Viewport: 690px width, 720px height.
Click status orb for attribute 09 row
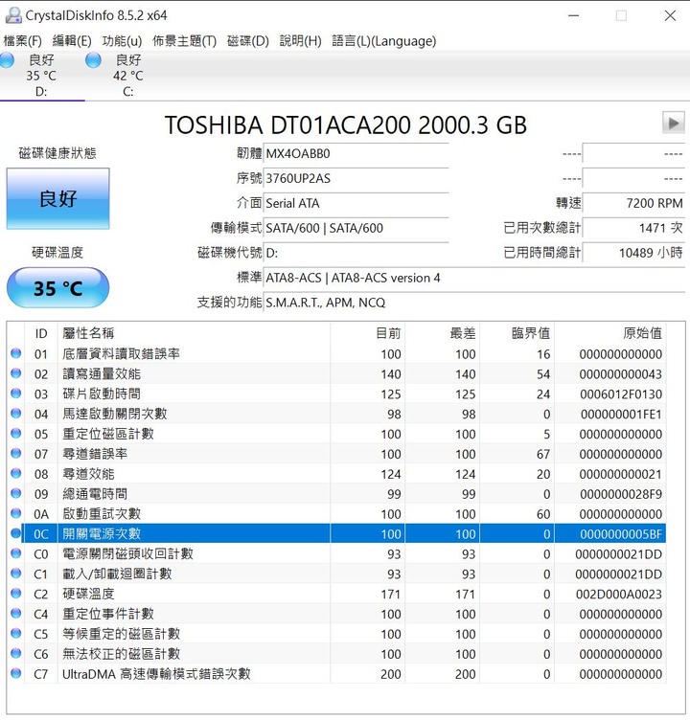tap(16, 493)
